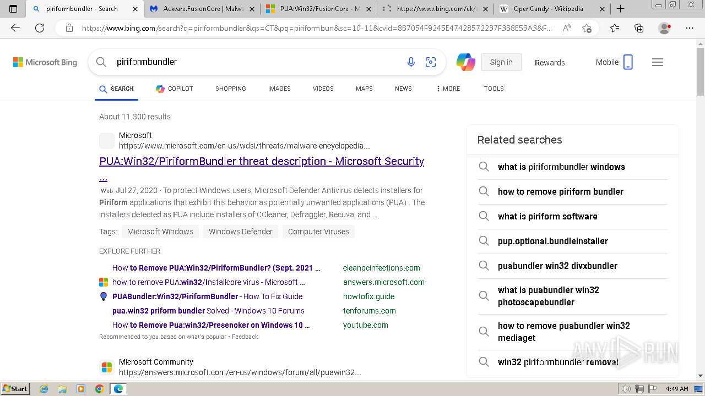705x396 pixels.
Task: Search using an image camera icon
Action: click(431, 62)
